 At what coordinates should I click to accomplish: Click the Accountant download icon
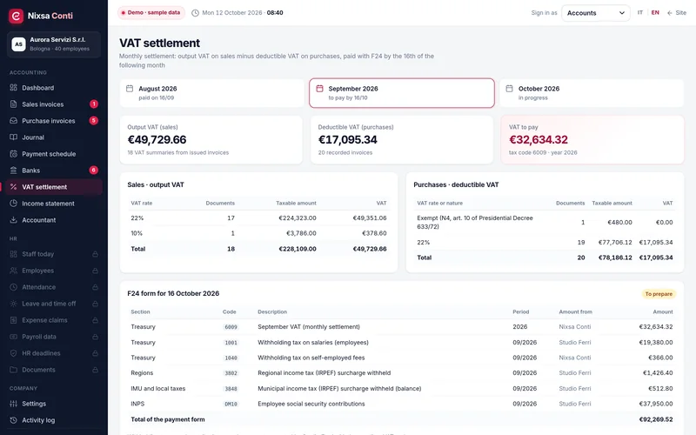[13, 220]
